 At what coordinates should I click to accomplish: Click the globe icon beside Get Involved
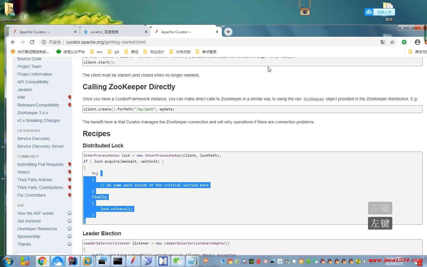(69, 221)
